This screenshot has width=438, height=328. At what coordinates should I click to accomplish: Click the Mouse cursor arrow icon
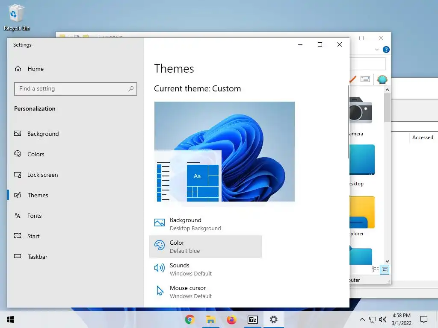pyautogui.click(x=160, y=290)
